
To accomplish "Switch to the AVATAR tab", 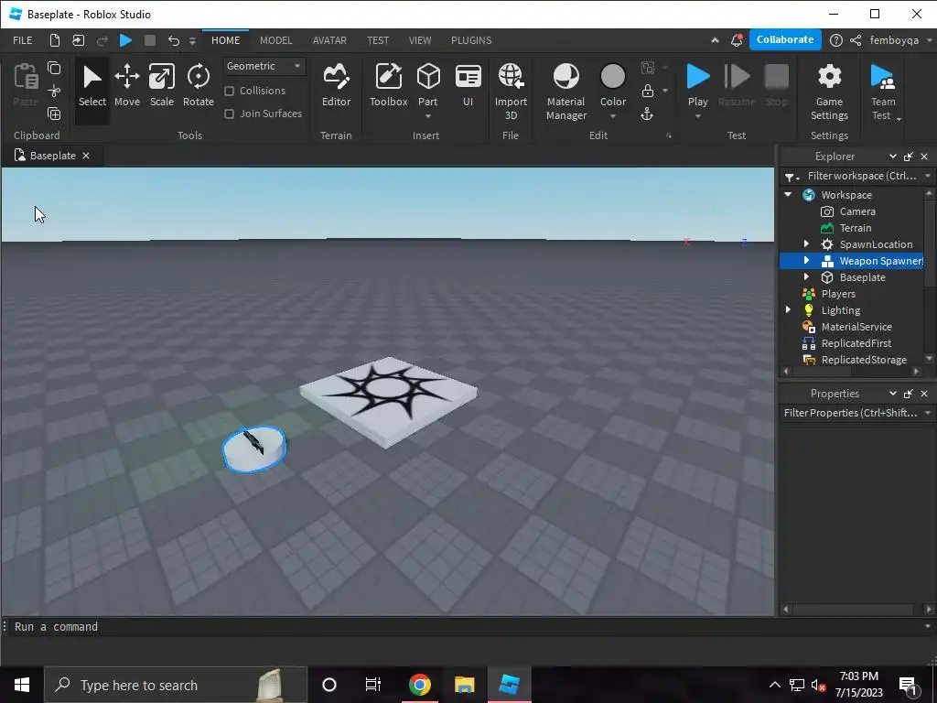I will 329,40.
